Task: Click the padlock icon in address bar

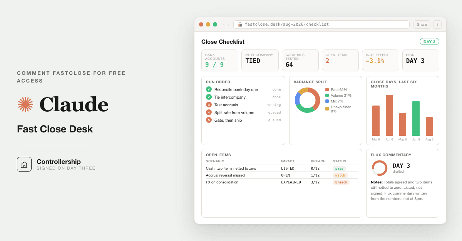Action: (x=240, y=25)
